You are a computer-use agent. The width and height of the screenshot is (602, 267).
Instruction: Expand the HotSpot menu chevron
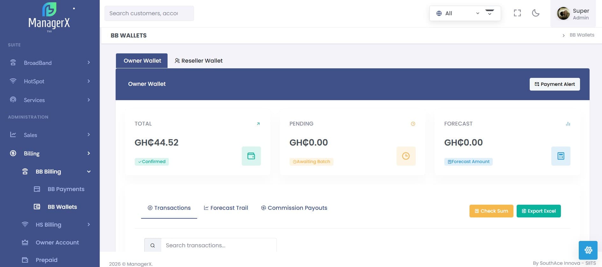[89, 81]
